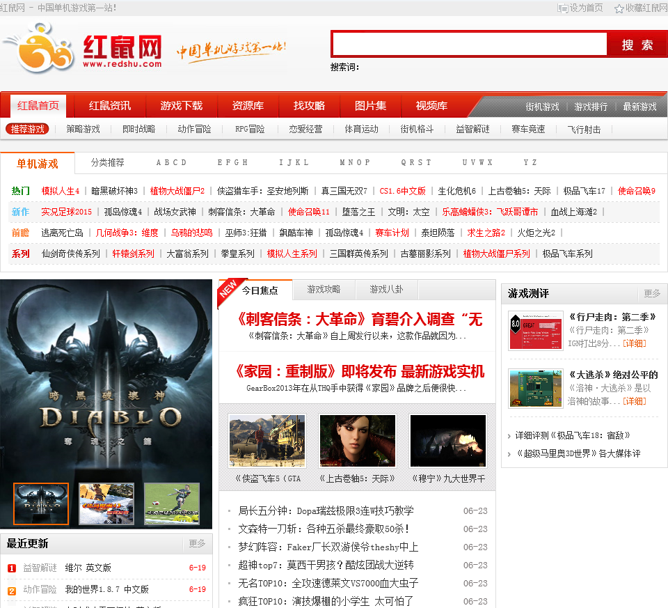
Task: Select the 动作冒险 category
Action: pyautogui.click(x=194, y=129)
